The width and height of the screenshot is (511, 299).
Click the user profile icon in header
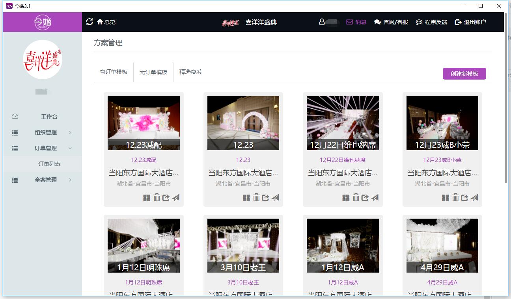(x=322, y=22)
